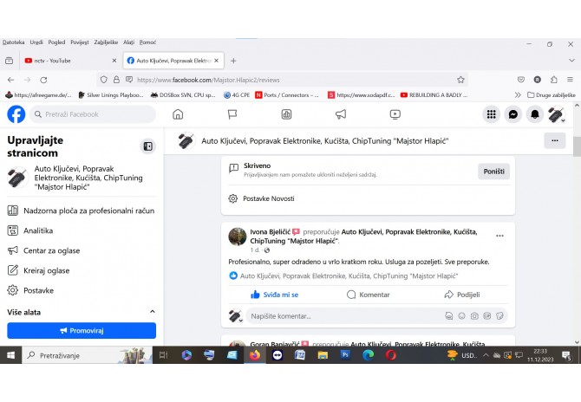The width and height of the screenshot is (581, 402).
Task: Open TeamViewer from the taskbar
Action: 277,355
